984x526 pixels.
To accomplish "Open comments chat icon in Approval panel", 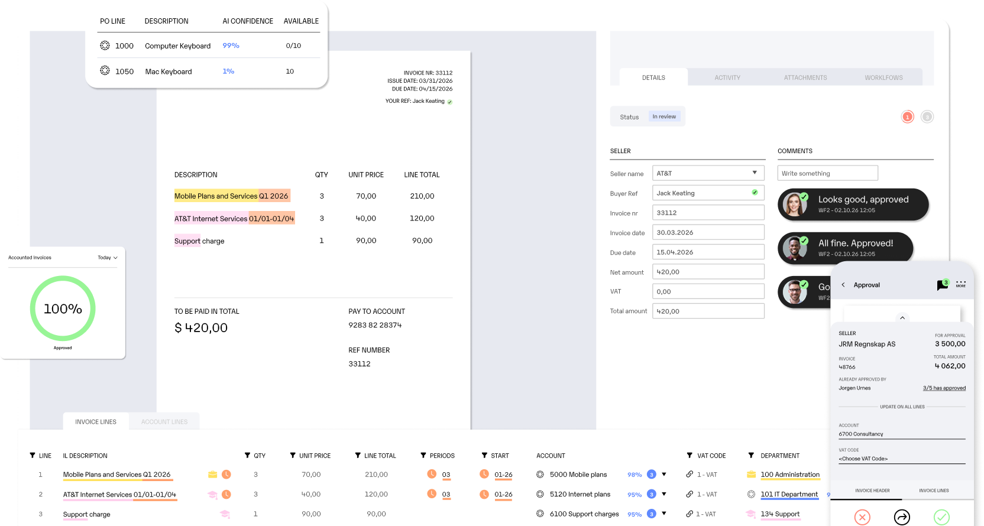I will (x=943, y=285).
